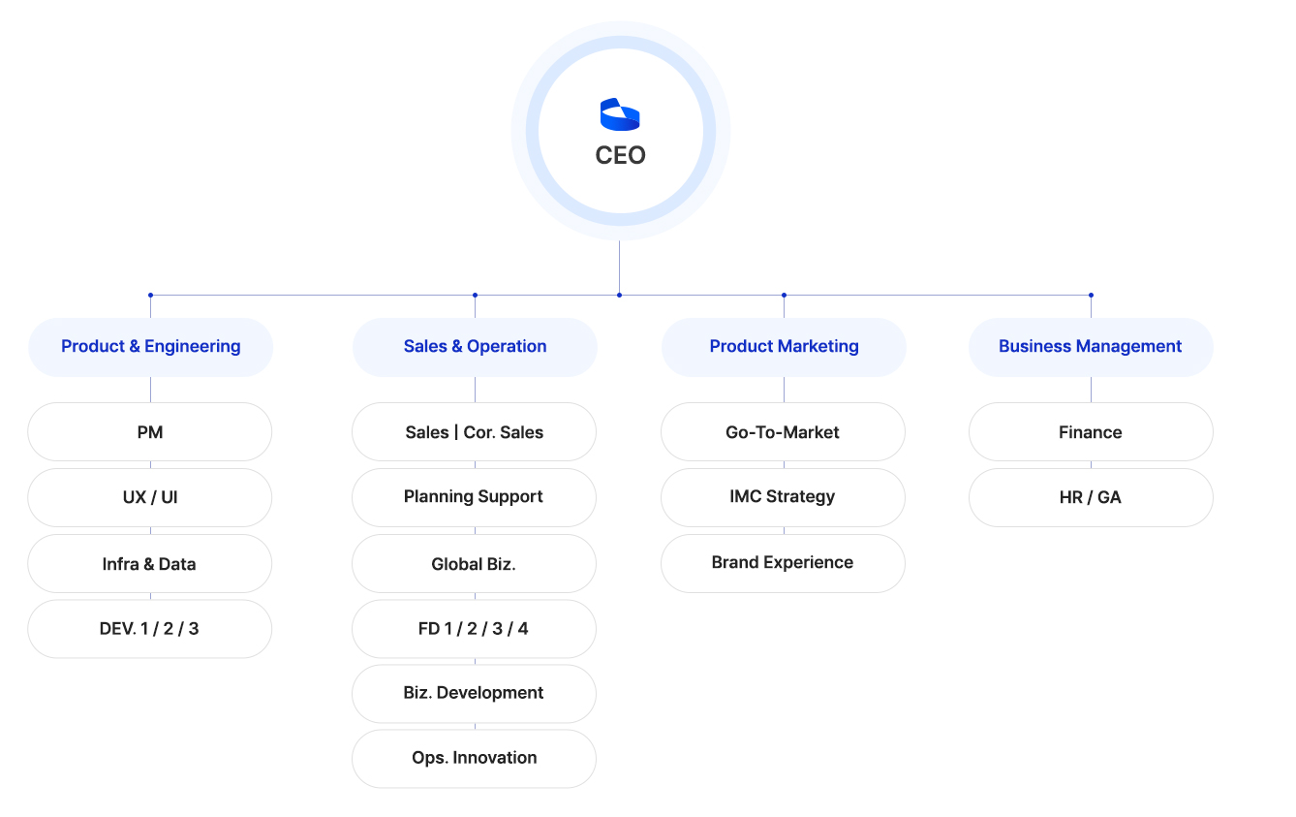
Task: Select Sales | Cor. Sales team
Action: coord(474,432)
